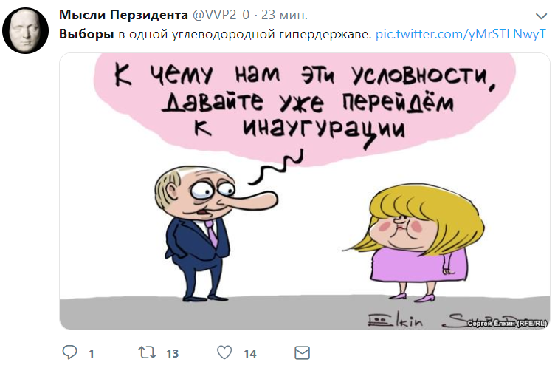Screen dimensions: 555x368
Task: Open the profile avatar with white mask
Action: (25, 30)
